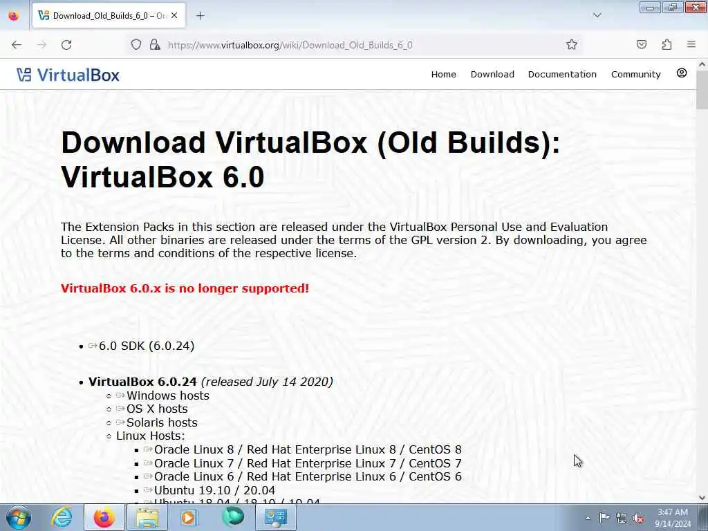Open the Windows Start menu
Screen dimensions: 708x531
pyautogui.click(x=19, y=517)
